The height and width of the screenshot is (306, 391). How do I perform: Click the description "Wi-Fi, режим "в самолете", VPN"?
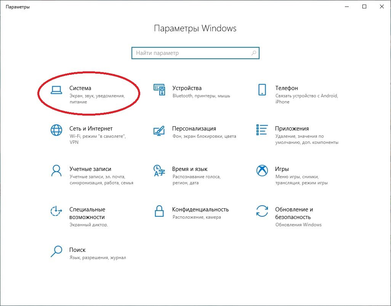[98, 139]
